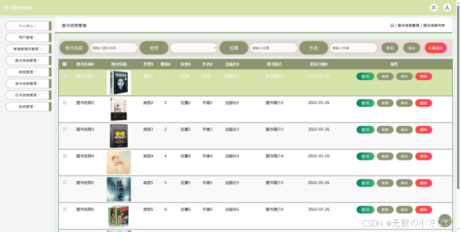
Task: Sort by 发布日期 column arrows
Action: pyautogui.click(x=326, y=64)
